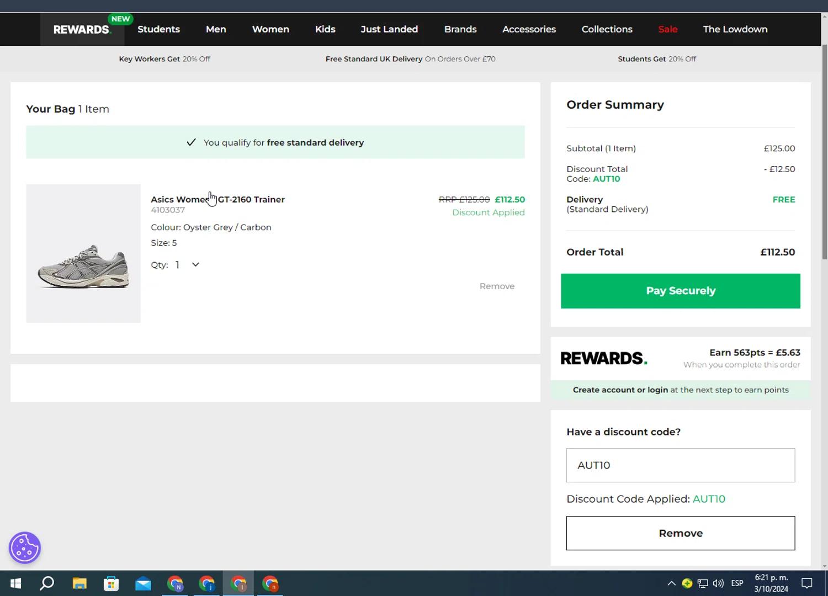Click the Discount Applied label
The width and height of the screenshot is (828, 596).
coord(489,212)
